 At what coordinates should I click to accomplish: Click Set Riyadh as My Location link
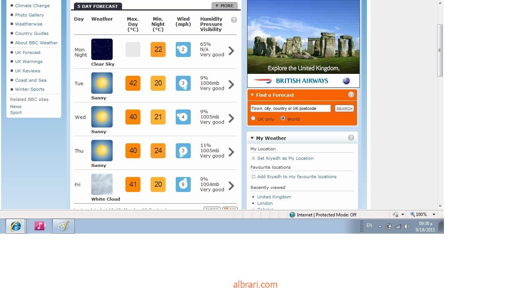tap(285, 158)
